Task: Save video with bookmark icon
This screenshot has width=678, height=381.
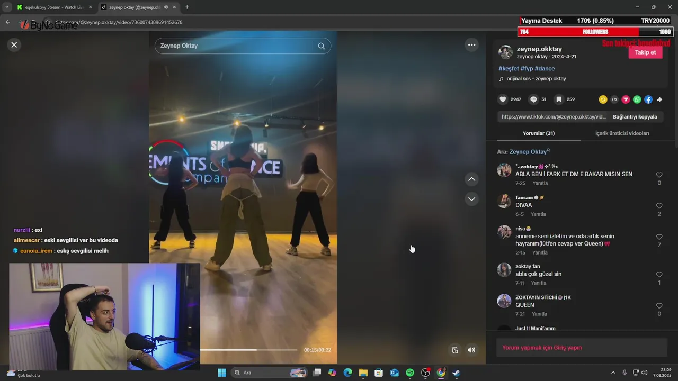Action: point(559,99)
